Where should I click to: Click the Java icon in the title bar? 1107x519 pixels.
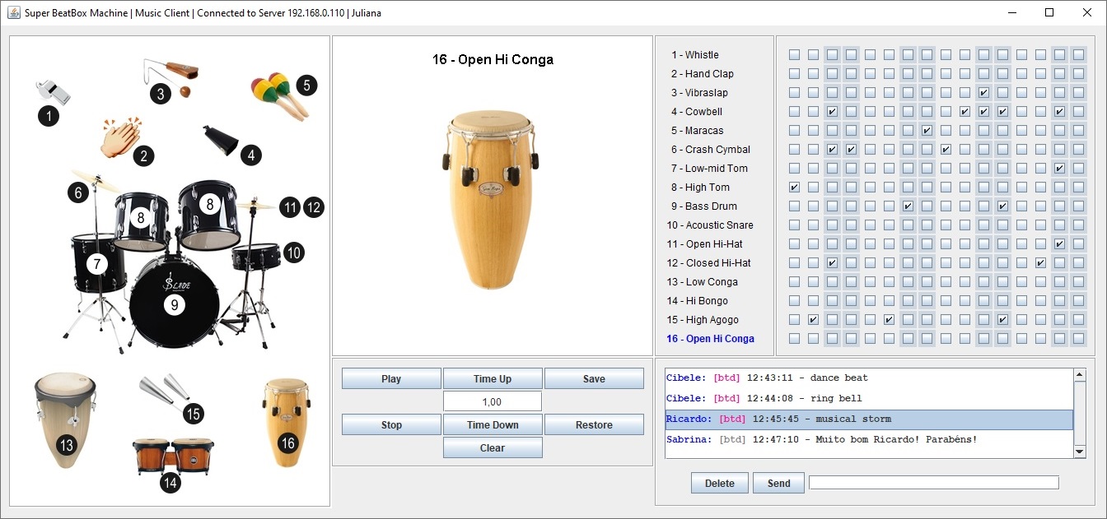tap(14, 13)
